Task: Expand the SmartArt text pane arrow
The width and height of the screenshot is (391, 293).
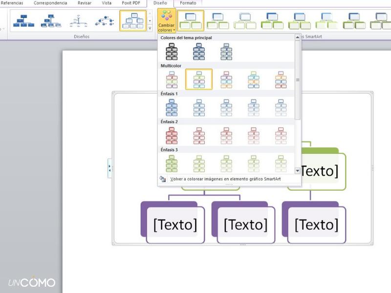Action: coord(109,168)
